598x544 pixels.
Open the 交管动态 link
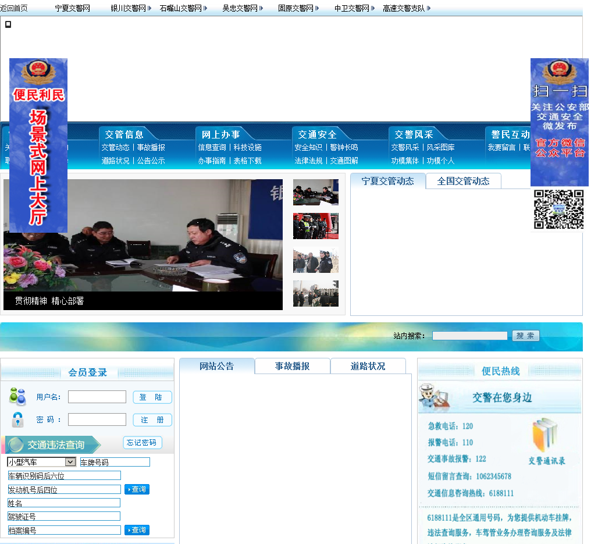pos(115,147)
